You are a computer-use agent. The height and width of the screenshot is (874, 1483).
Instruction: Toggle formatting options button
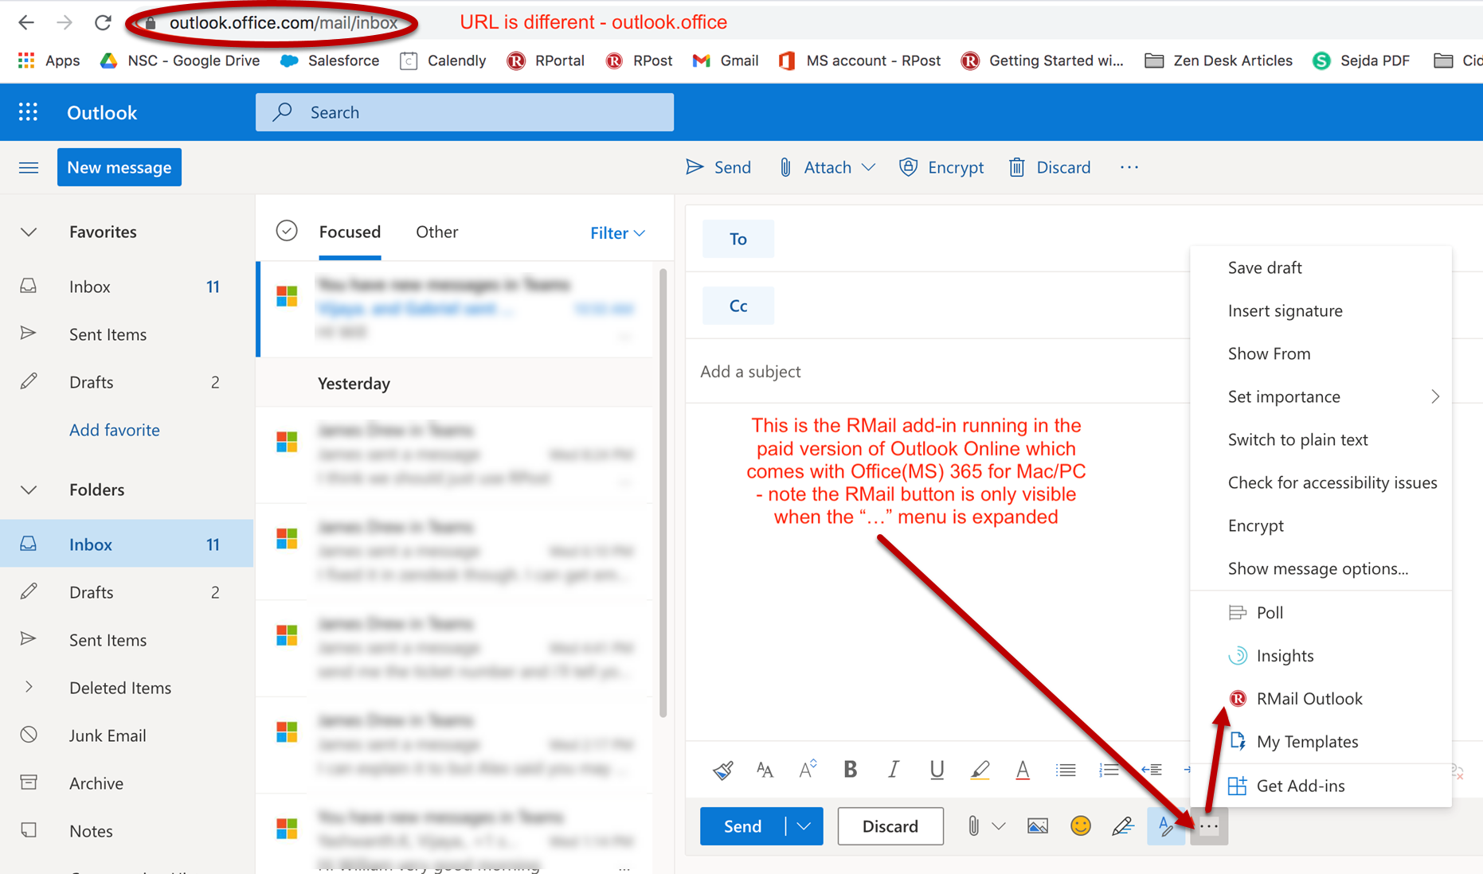(1166, 826)
